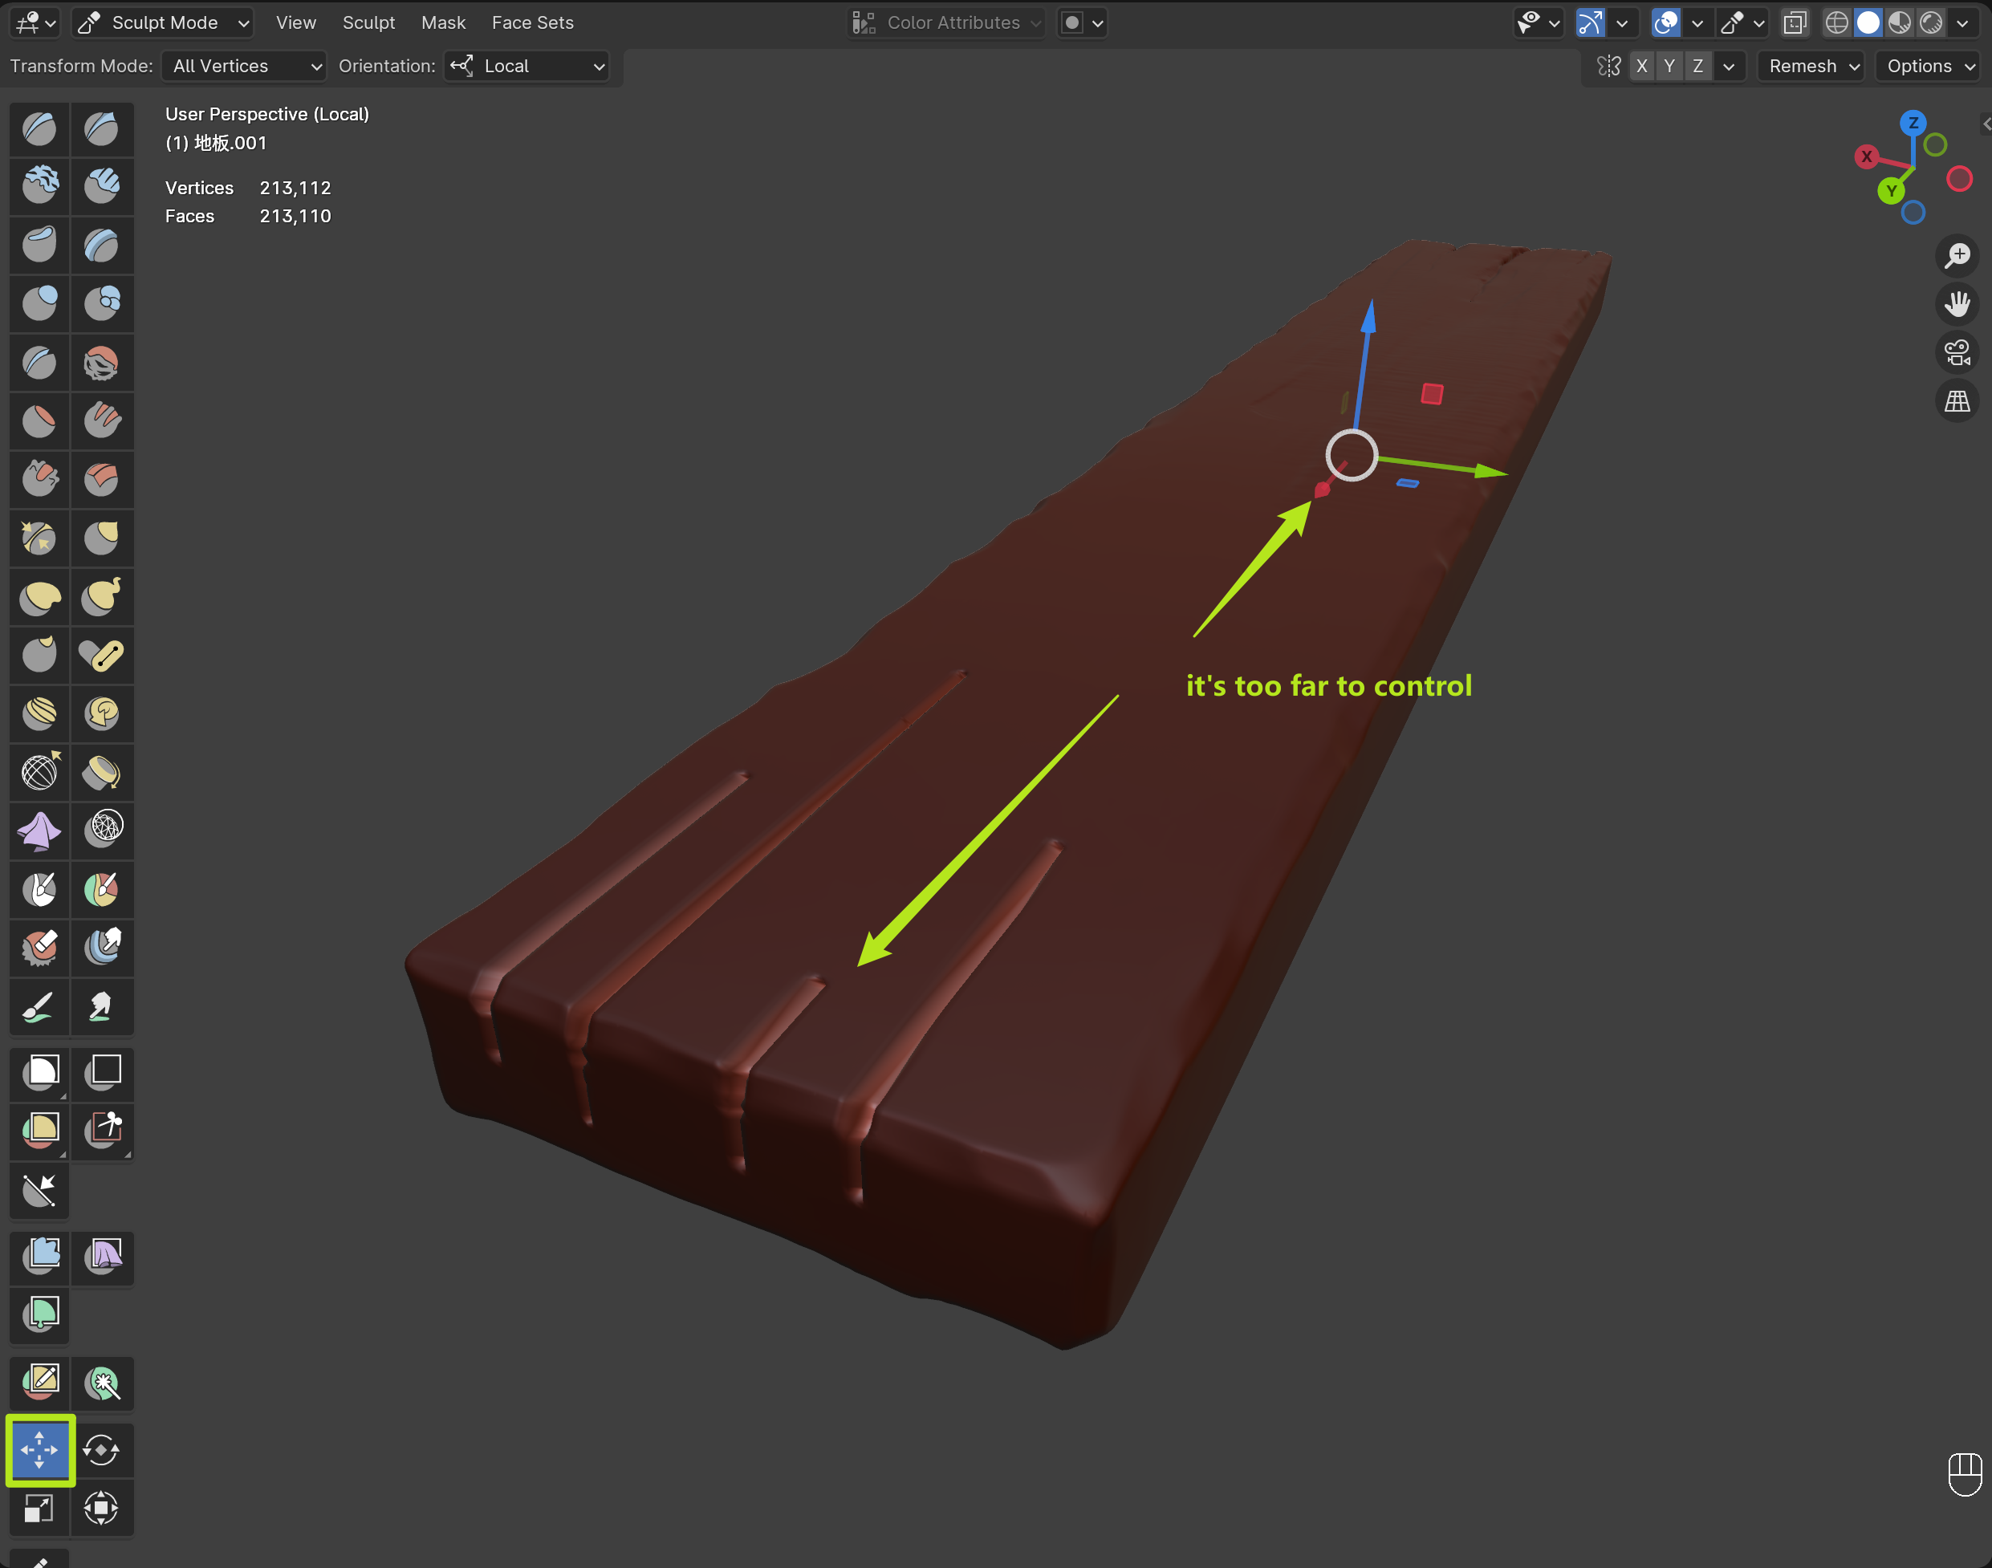Click the red X axis gizmo ball

(1865, 157)
